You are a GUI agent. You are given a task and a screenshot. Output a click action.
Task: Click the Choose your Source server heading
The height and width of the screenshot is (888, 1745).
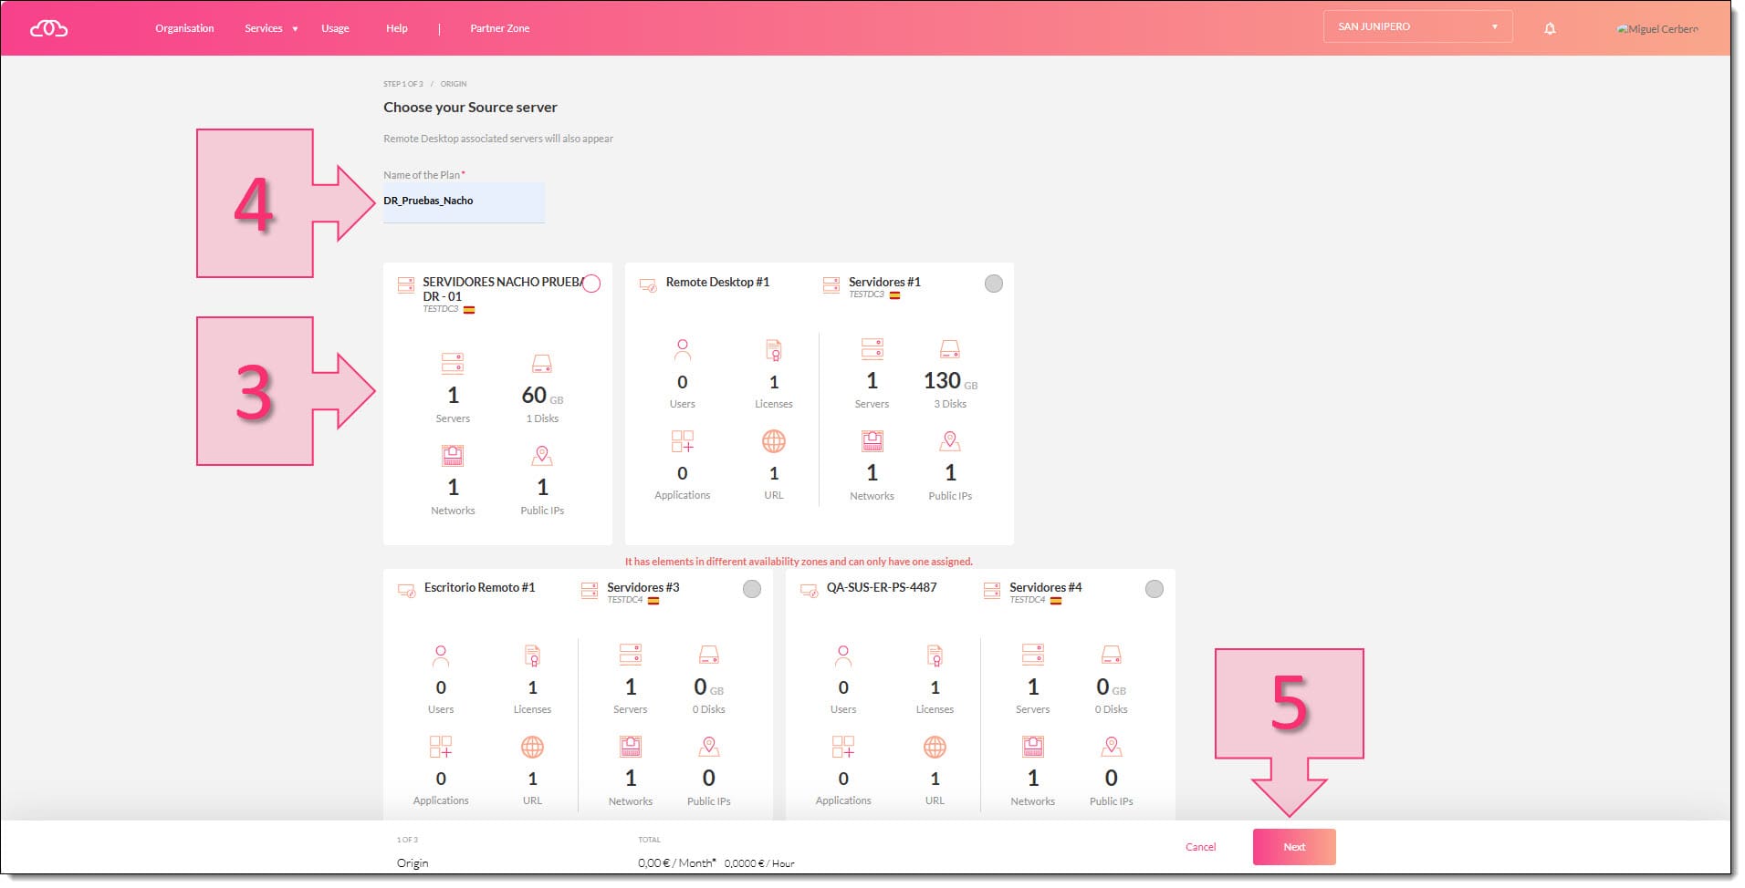[x=470, y=108]
